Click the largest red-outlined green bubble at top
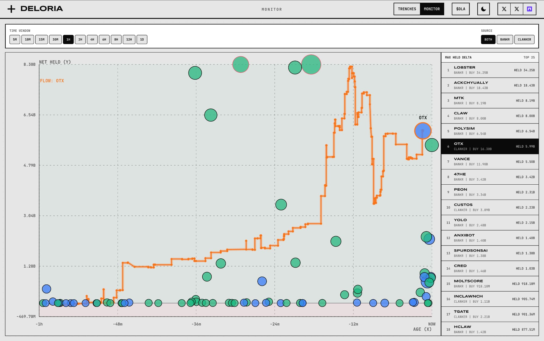The image size is (544, 341). (x=311, y=64)
